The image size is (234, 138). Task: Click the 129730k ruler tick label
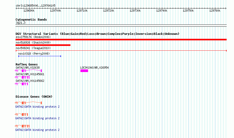135,11
